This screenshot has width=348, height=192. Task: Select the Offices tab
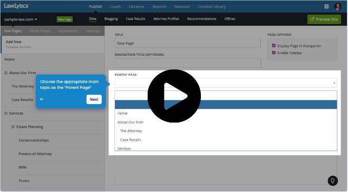tap(230, 19)
